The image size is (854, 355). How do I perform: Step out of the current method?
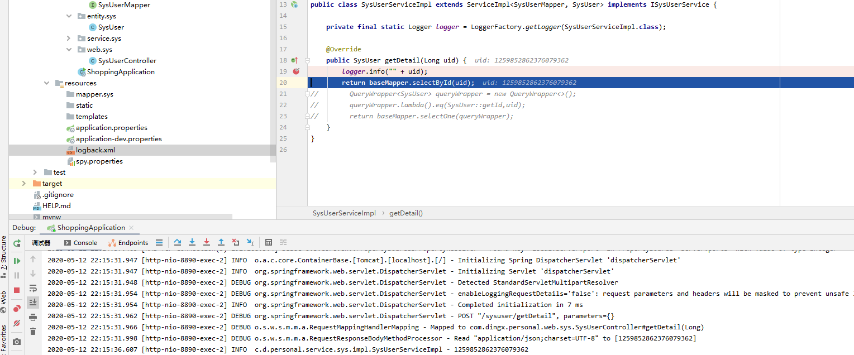click(220, 242)
